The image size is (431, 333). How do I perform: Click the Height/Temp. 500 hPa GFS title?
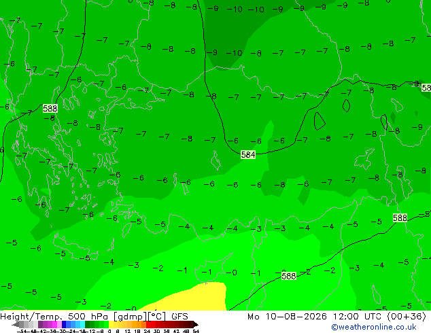94,316
